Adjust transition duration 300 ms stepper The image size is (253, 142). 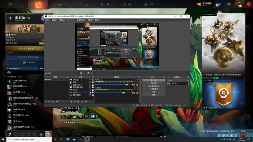coord(188,83)
